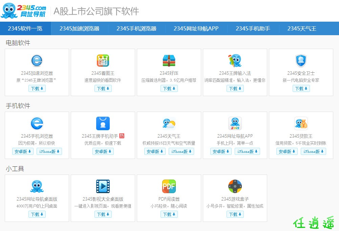This screenshot has height=231, width=339.
Task: Click the 2345.com octopus logo
Action: (x=24, y=10)
